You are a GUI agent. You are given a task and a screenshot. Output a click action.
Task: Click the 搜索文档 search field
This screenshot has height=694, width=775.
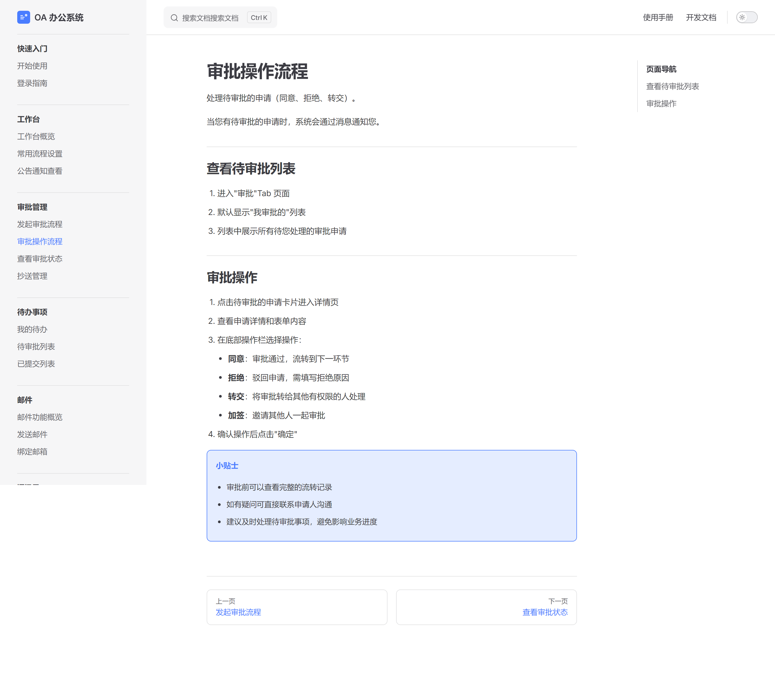tap(220, 18)
